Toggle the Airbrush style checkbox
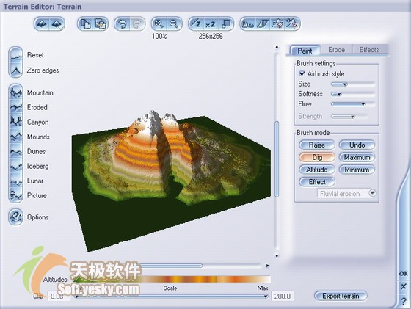 pos(302,73)
